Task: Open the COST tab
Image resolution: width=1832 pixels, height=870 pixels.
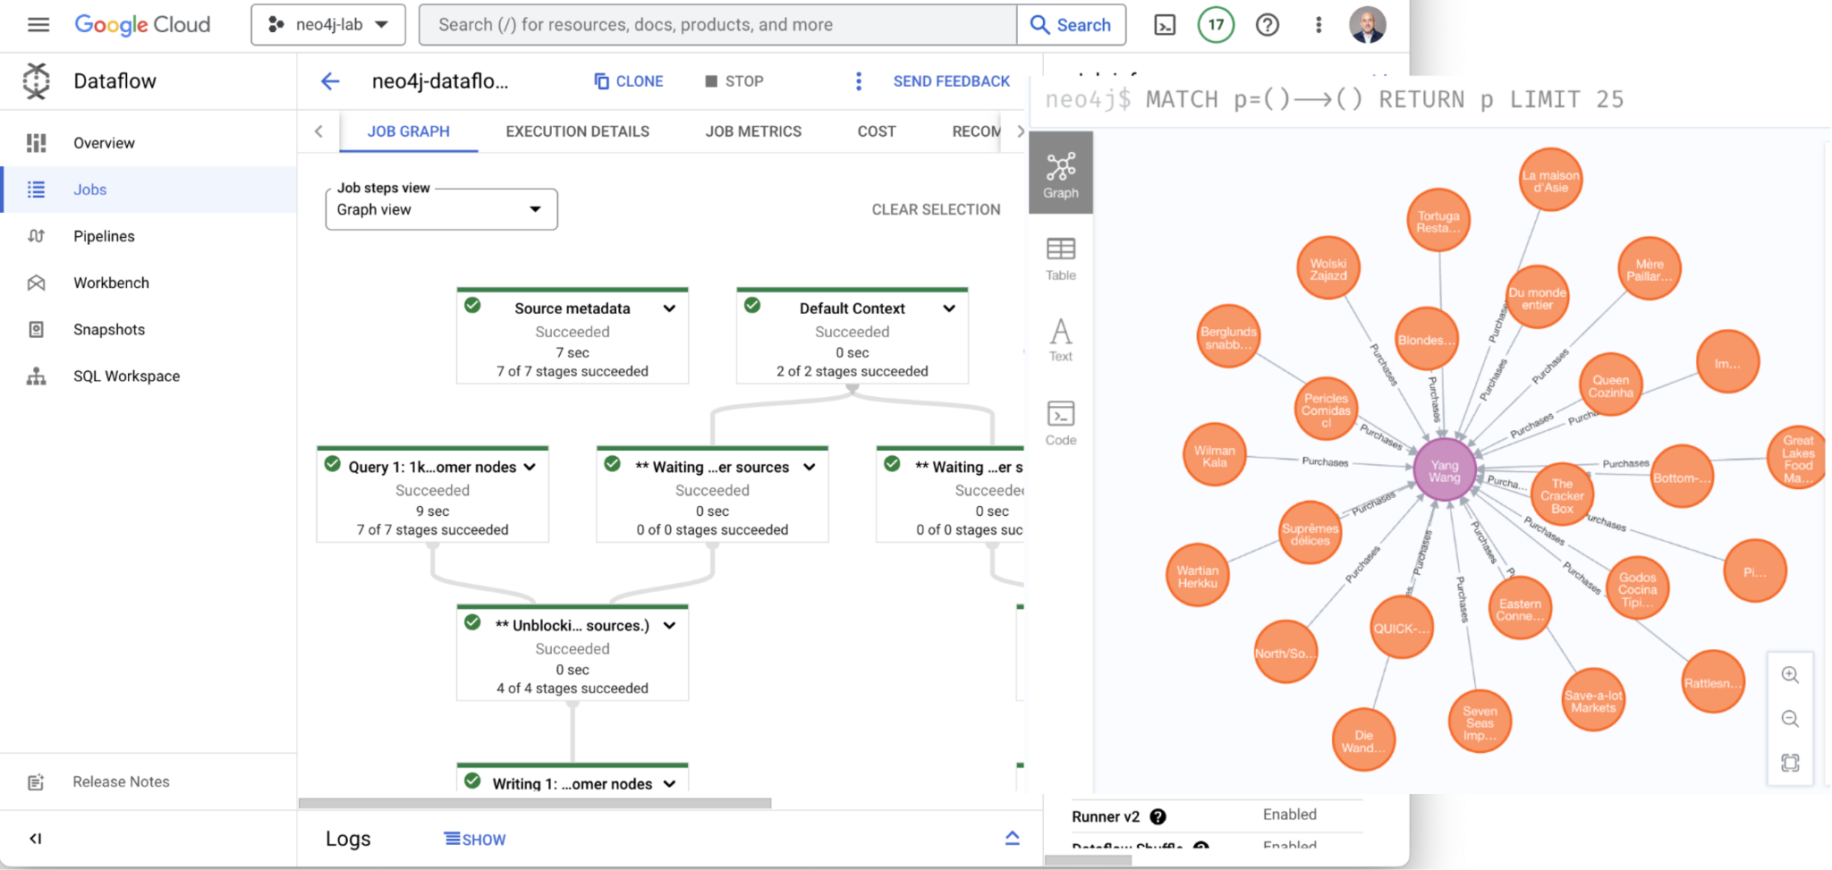Action: point(877,131)
